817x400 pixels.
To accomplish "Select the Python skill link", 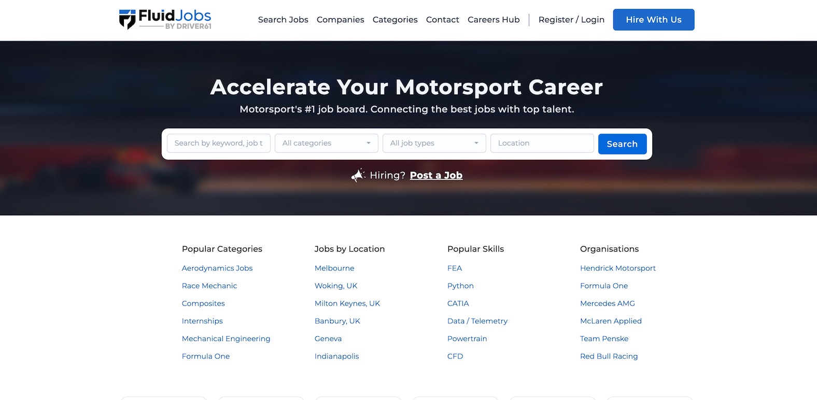I will point(460,286).
